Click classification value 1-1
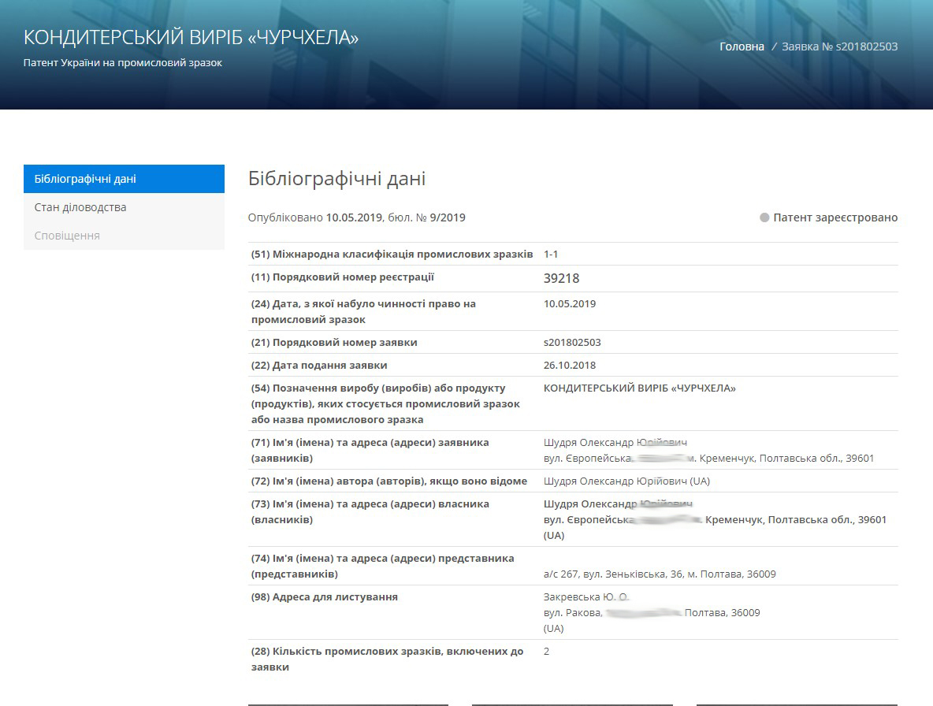Viewport: 933px width, 706px height. pos(551,255)
